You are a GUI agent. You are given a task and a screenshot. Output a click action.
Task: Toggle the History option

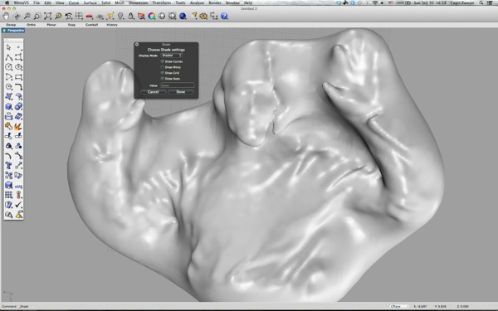(x=112, y=25)
